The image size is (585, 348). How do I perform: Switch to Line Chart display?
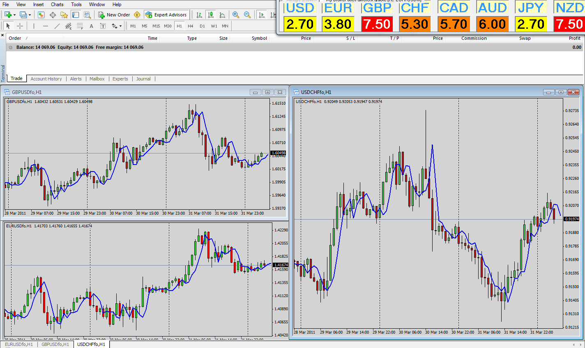(222, 15)
